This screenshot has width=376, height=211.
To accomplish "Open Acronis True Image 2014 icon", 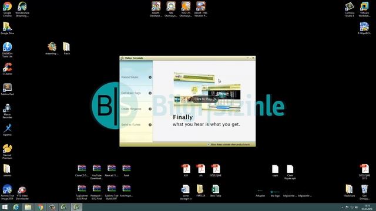I will coord(7,192).
